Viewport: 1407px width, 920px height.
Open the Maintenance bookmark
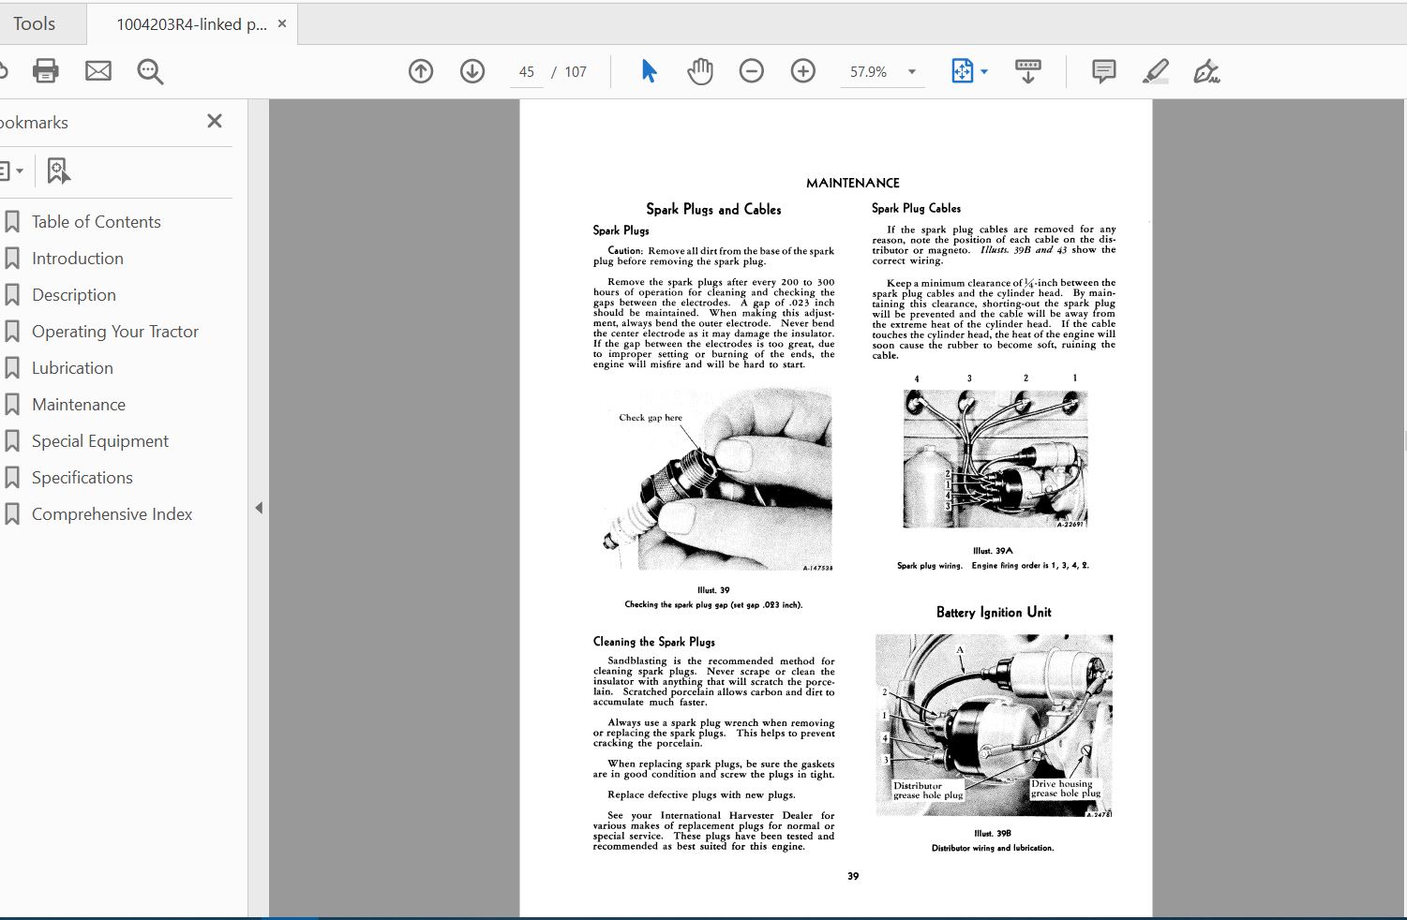[x=79, y=404]
